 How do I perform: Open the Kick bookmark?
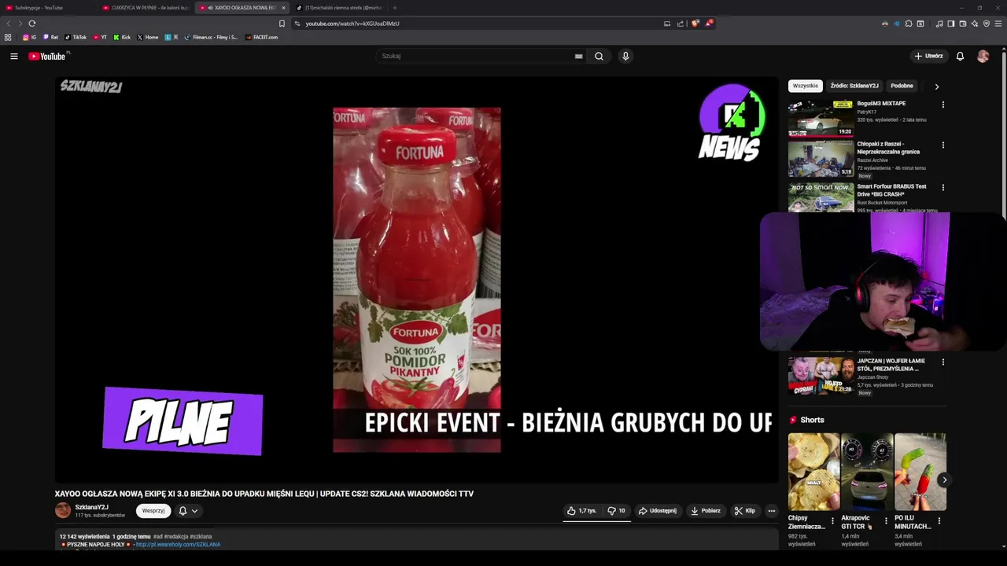coord(122,37)
